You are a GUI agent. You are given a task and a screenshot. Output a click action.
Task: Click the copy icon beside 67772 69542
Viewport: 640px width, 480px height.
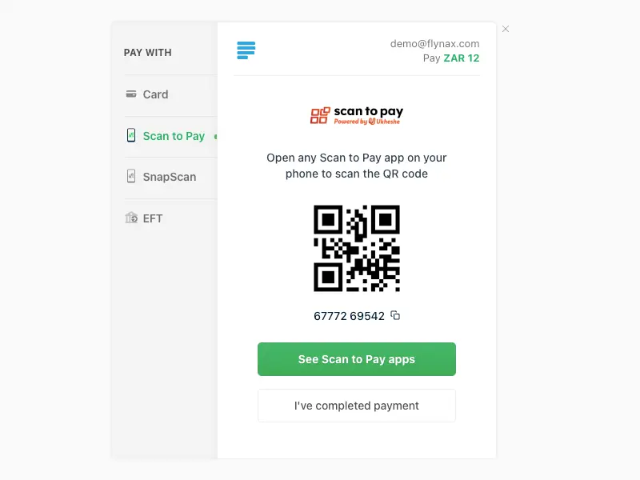pyautogui.click(x=395, y=315)
